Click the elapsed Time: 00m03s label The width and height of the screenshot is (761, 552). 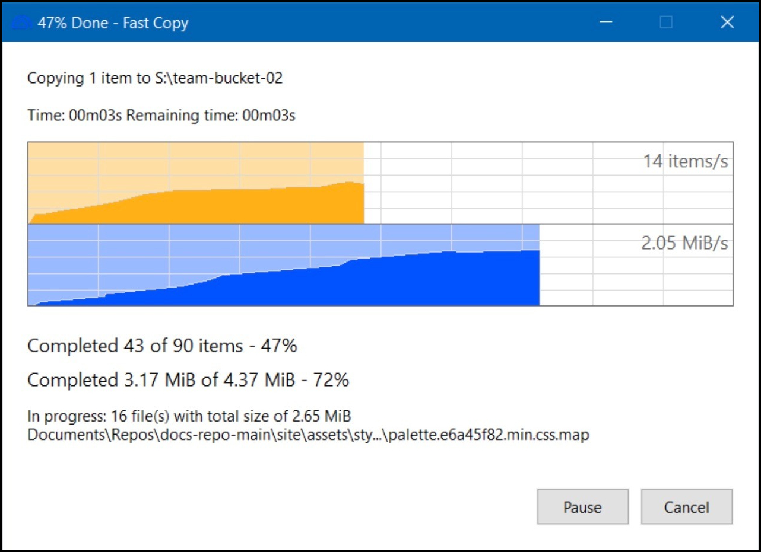tap(74, 116)
